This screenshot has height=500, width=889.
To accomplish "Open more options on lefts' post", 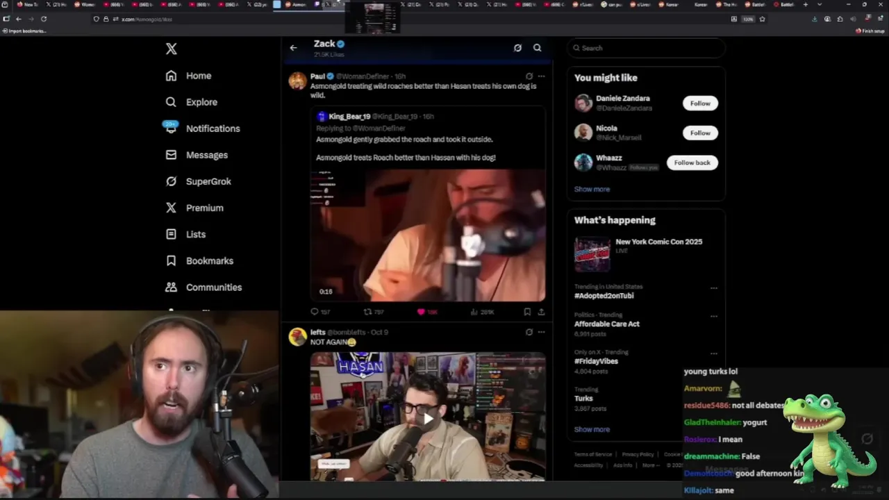I will click(541, 332).
